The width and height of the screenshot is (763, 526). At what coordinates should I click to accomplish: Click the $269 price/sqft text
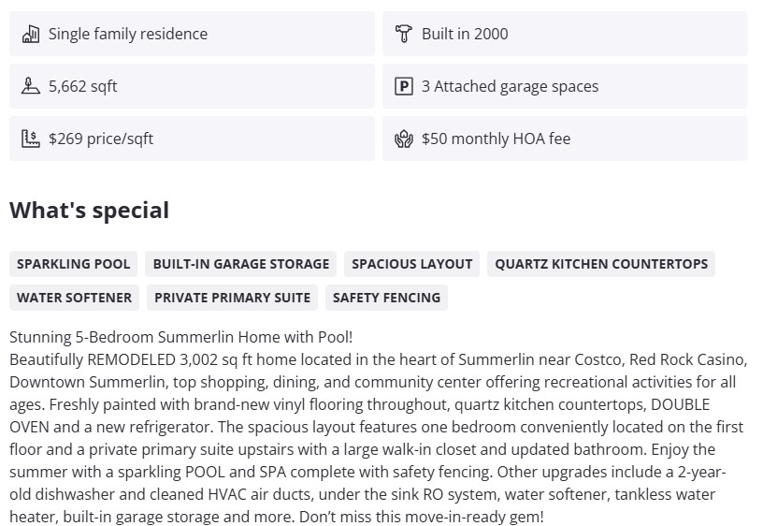pos(101,139)
